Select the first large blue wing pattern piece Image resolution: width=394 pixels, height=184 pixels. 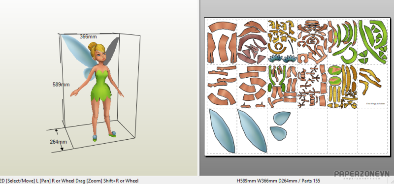(x=222, y=131)
